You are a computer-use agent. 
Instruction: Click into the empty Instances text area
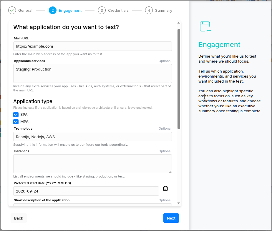pyautogui.click(x=93, y=164)
